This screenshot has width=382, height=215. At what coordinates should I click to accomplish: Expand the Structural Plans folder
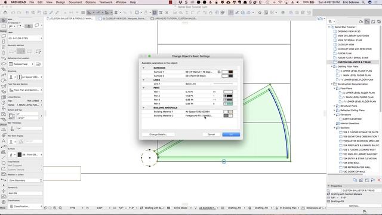point(334,106)
